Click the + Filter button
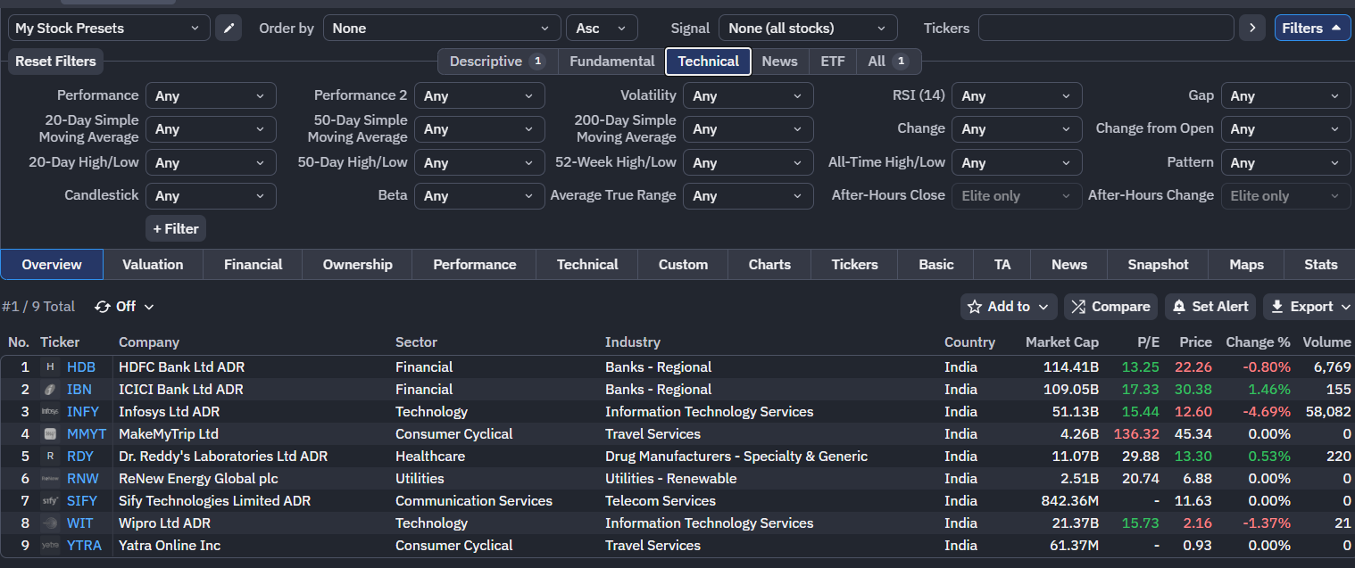This screenshot has width=1355, height=568. 176,229
